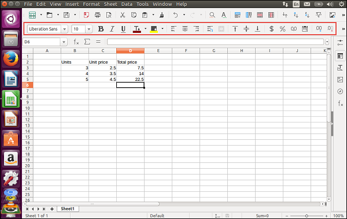Image resolution: width=347 pixels, height=219 pixels.
Task: Center cell content vertically
Action: pos(246,29)
